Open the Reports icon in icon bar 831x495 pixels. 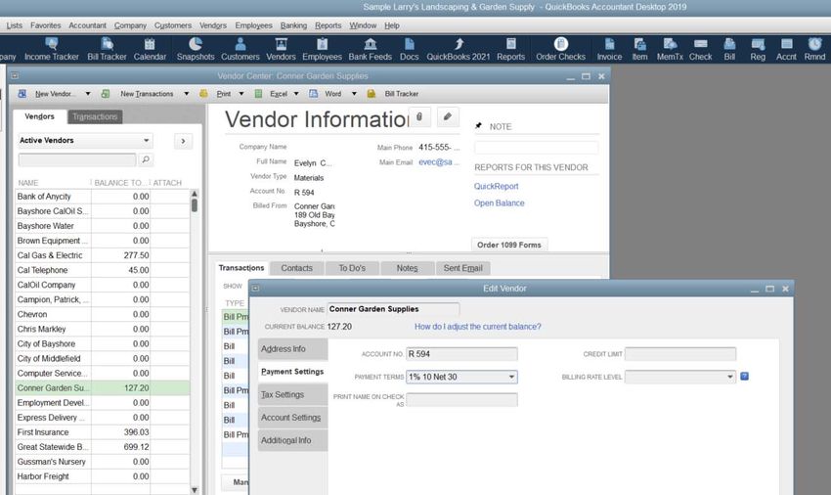point(511,49)
